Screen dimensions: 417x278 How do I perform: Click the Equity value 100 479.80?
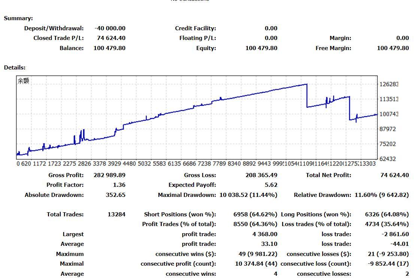coord(261,48)
